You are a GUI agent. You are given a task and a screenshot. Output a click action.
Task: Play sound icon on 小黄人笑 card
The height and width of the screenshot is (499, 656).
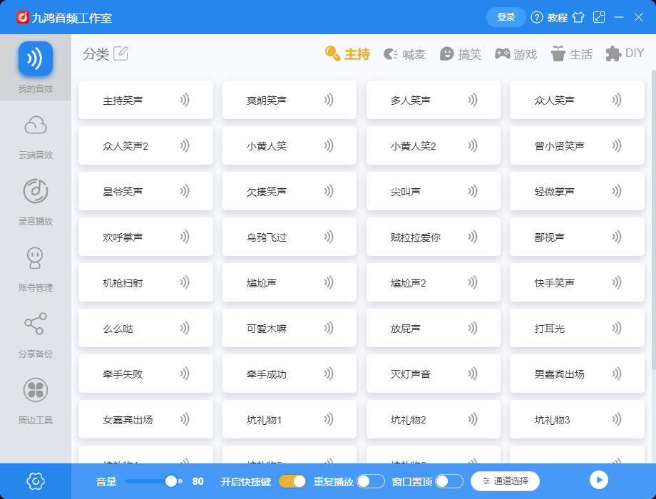[329, 145]
